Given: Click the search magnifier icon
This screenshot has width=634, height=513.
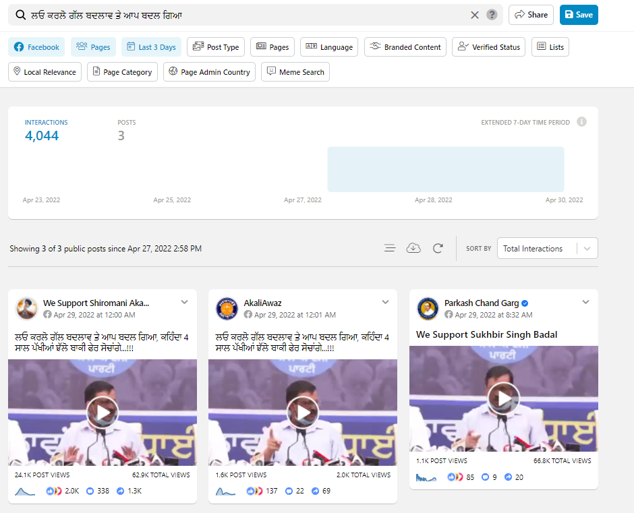Looking at the screenshot, I should (x=20, y=15).
